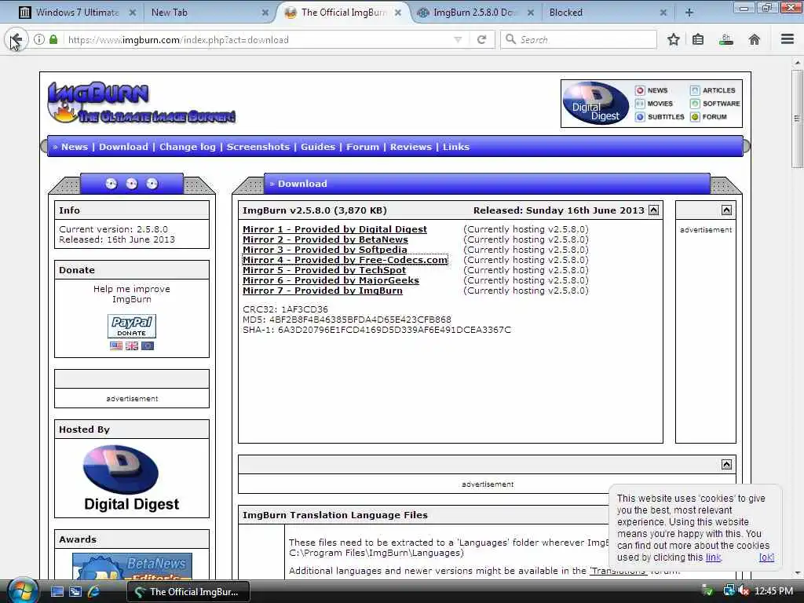Screen dimensions: 804x603
Task: Select the EU flag donation currency
Action: tap(148, 345)
